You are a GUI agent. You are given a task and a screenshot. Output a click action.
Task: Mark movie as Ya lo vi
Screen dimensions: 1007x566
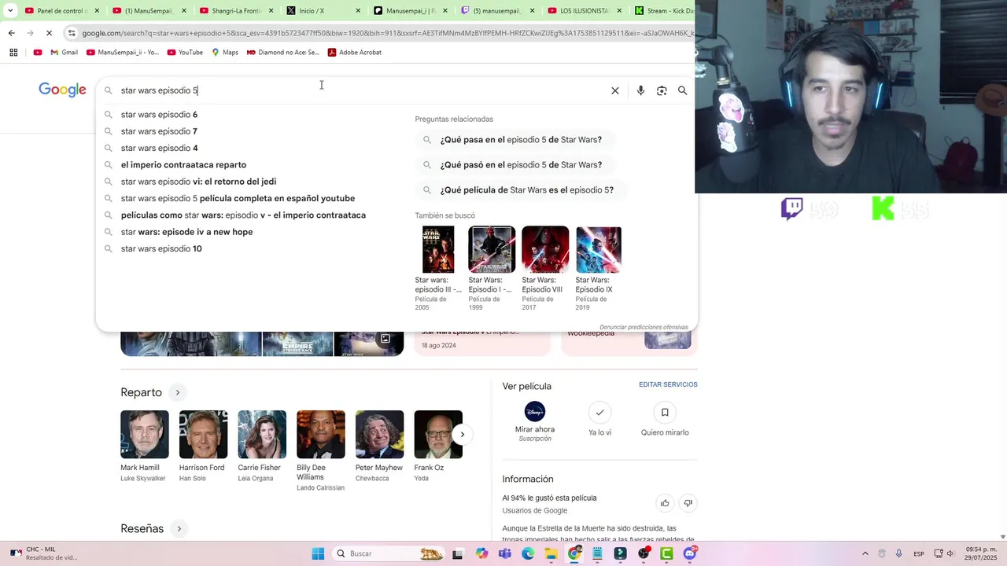pos(599,412)
